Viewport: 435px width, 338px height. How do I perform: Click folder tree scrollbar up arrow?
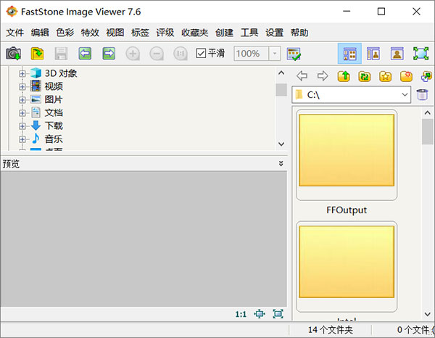click(x=281, y=73)
